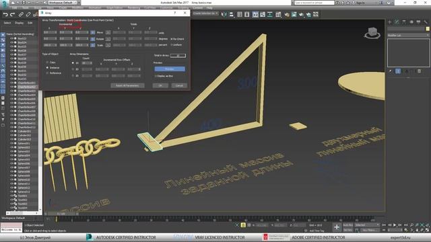431x242 pixels.
Task: Open the Align tool
Action: tap(231, 14)
